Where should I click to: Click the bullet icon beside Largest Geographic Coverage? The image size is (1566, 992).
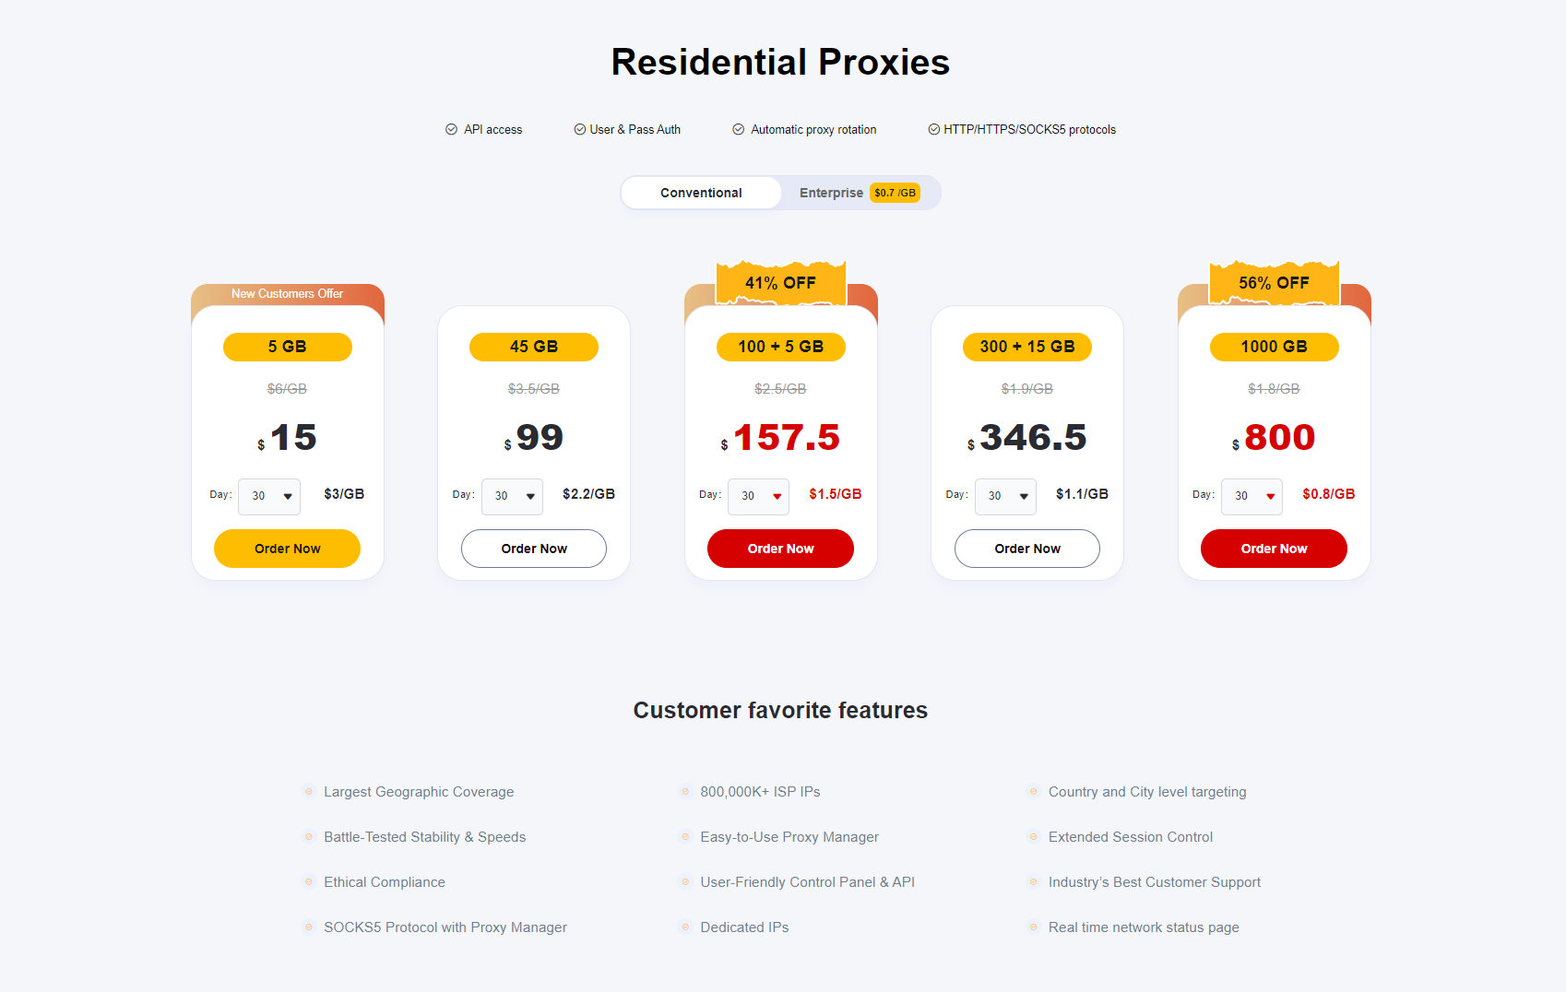(308, 791)
